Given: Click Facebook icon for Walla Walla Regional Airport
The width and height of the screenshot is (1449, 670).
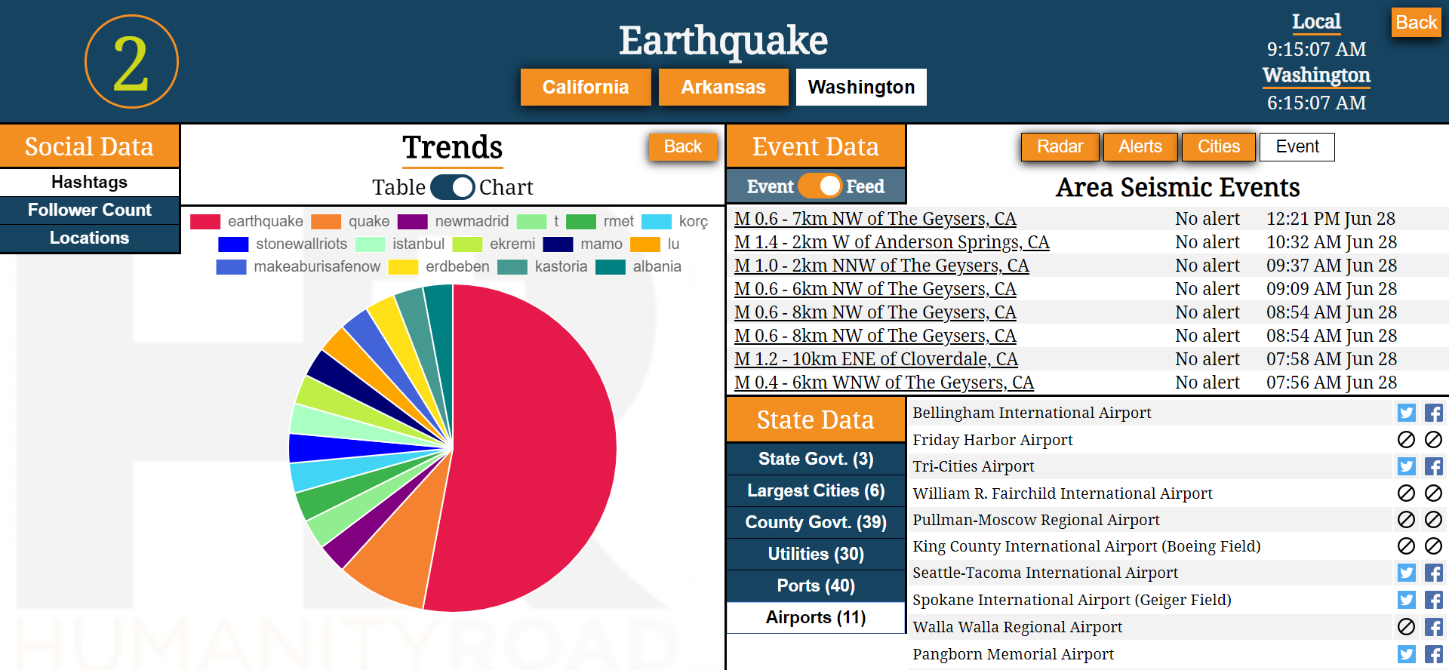Looking at the screenshot, I should point(1433,627).
